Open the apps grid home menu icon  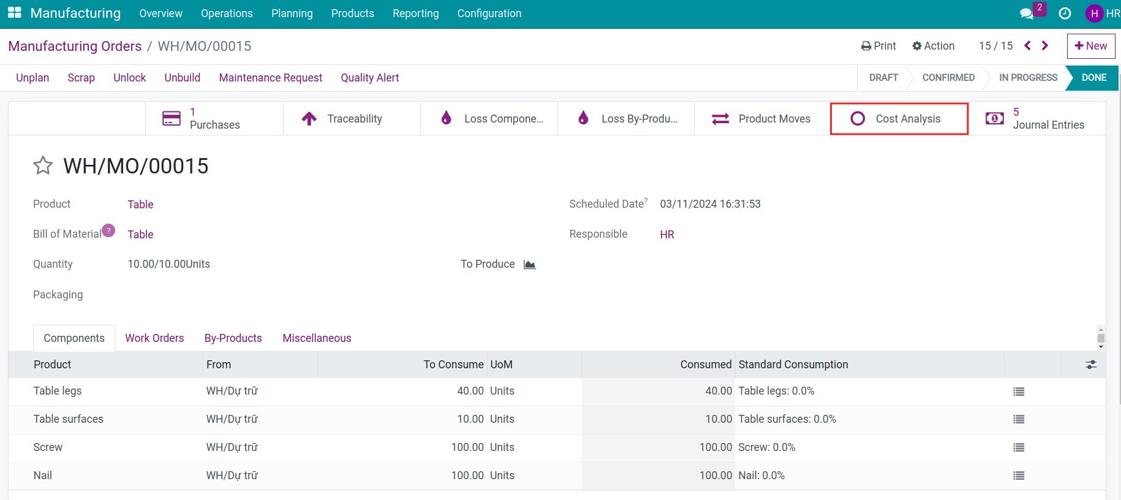[15, 13]
